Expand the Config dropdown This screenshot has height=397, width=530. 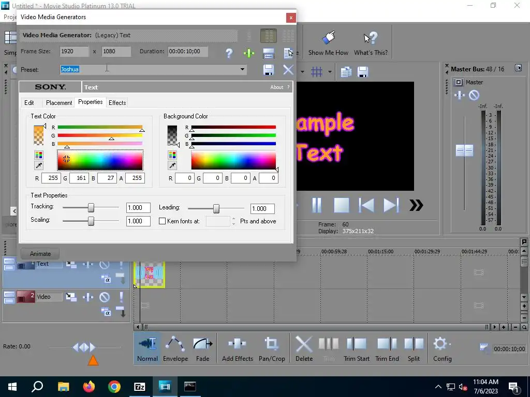pyautogui.click(x=450, y=345)
